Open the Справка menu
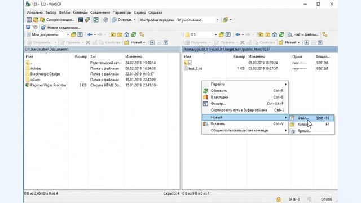 pyautogui.click(x=155, y=12)
